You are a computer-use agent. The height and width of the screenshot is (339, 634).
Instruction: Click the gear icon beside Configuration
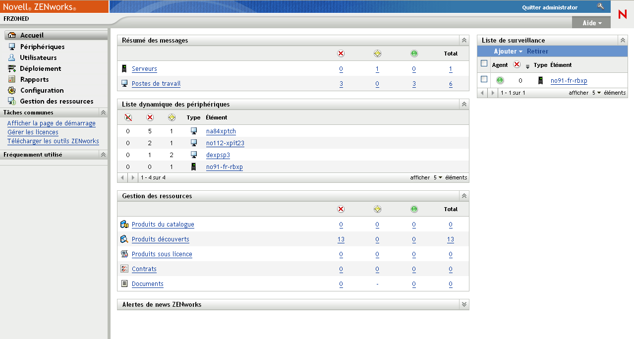pos(12,90)
